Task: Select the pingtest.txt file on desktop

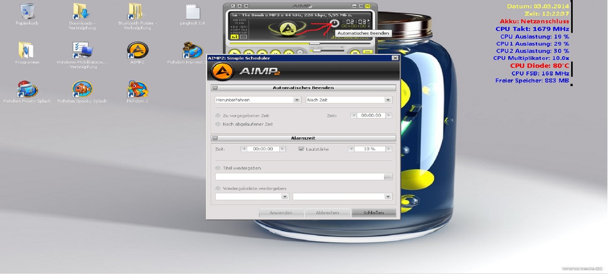Action: click(x=192, y=12)
